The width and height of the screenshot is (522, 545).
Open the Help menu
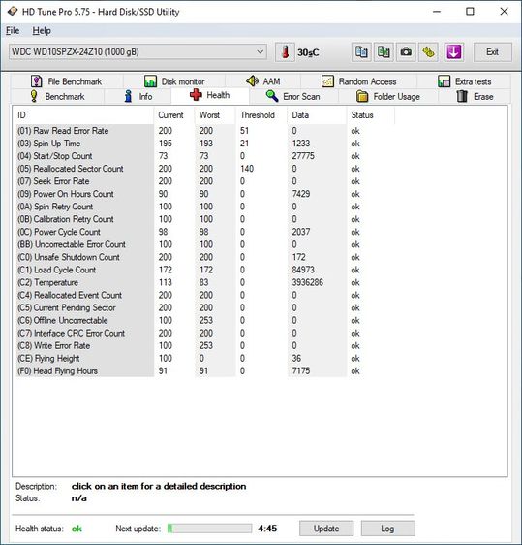coord(42,31)
